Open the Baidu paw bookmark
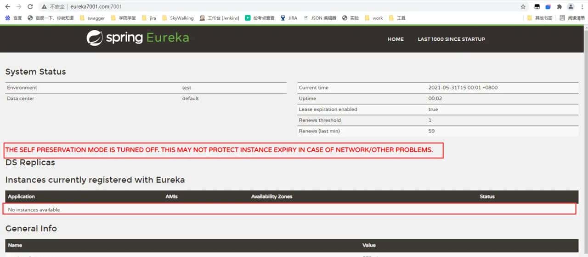This screenshot has width=588, height=257. click(13, 18)
